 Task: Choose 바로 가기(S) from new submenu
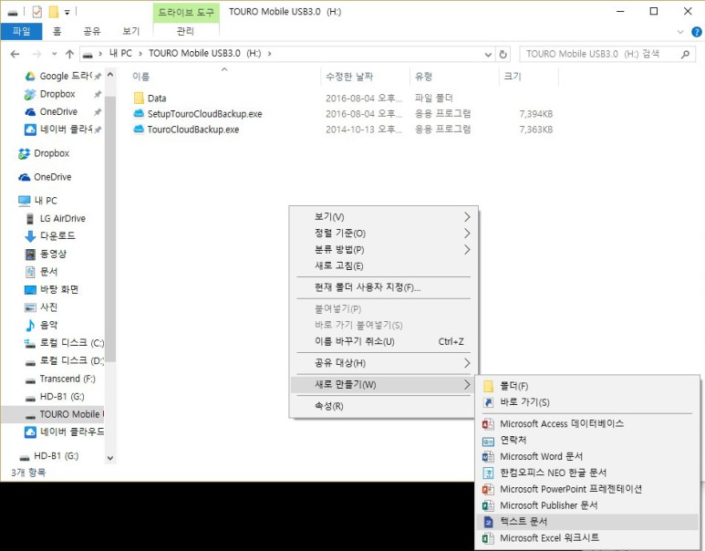[x=587, y=402]
